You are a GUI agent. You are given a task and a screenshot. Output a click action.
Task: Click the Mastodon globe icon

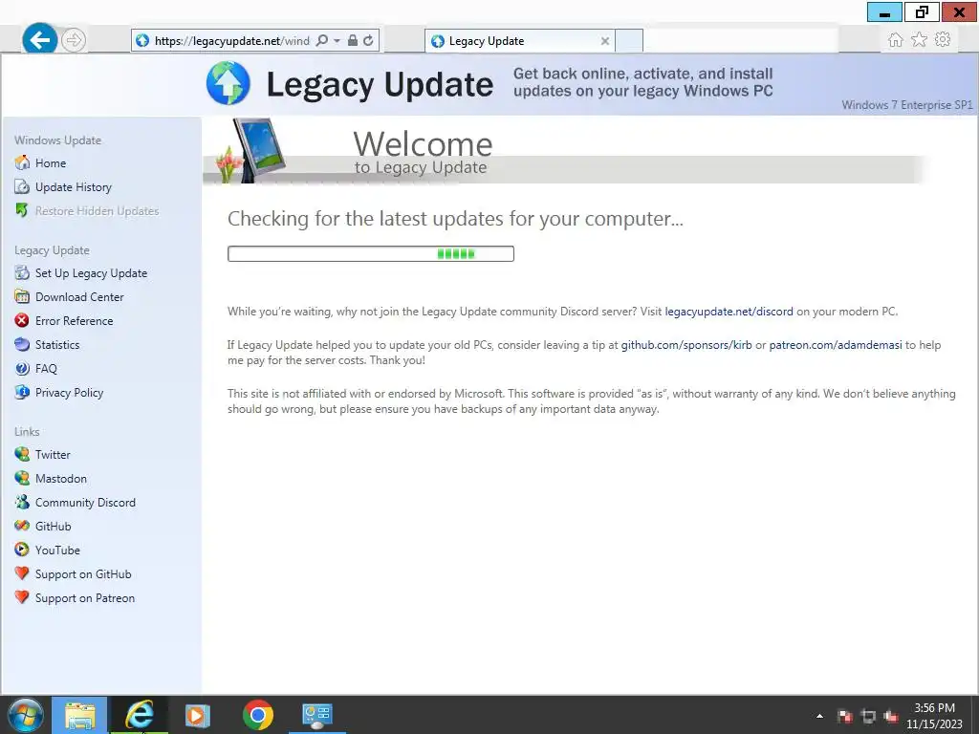point(22,478)
